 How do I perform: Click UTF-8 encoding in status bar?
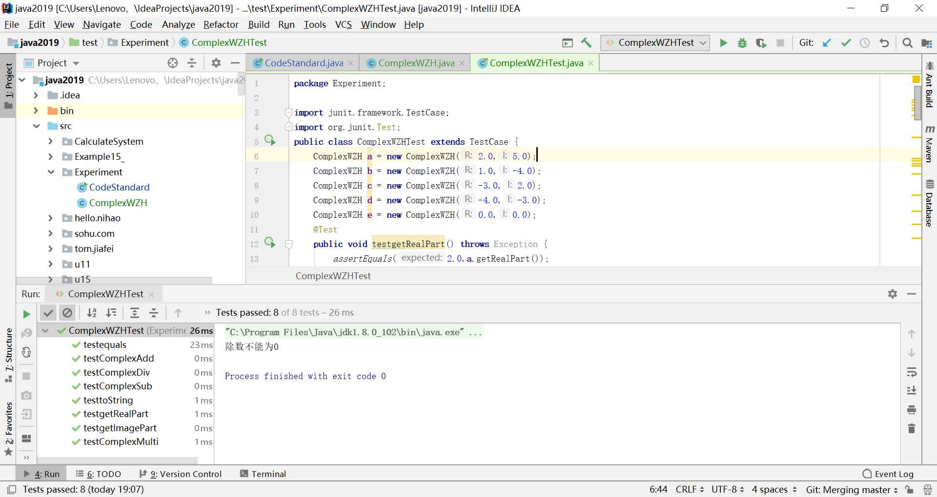[727, 489]
